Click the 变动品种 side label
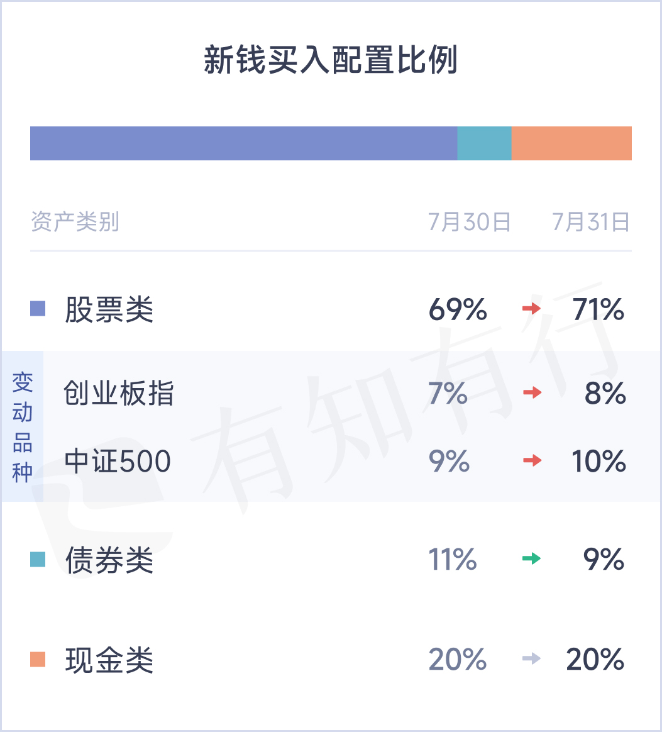The height and width of the screenshot is (732, 662). click(23, 427)
